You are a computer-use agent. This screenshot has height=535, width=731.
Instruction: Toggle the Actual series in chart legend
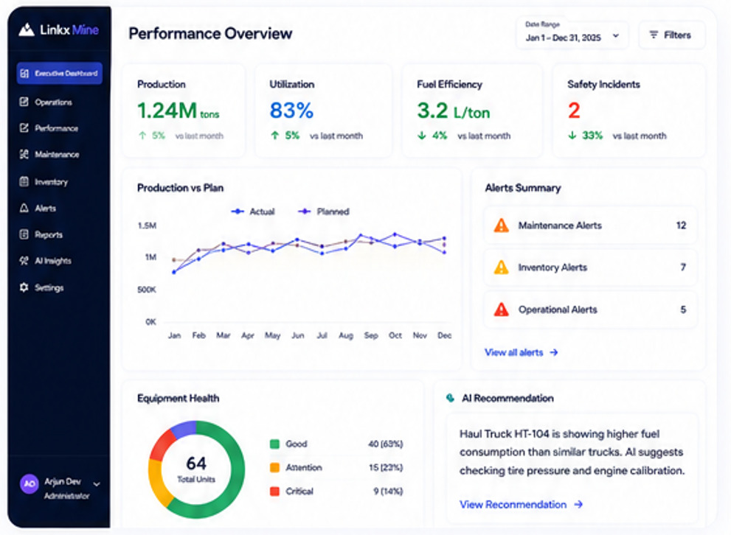[x=253, y=211]
